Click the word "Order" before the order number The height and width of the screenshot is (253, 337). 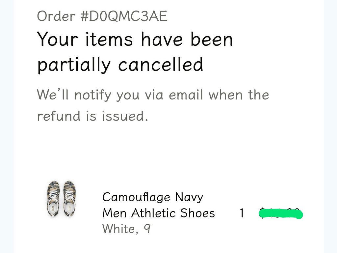[x=56, y=16]
